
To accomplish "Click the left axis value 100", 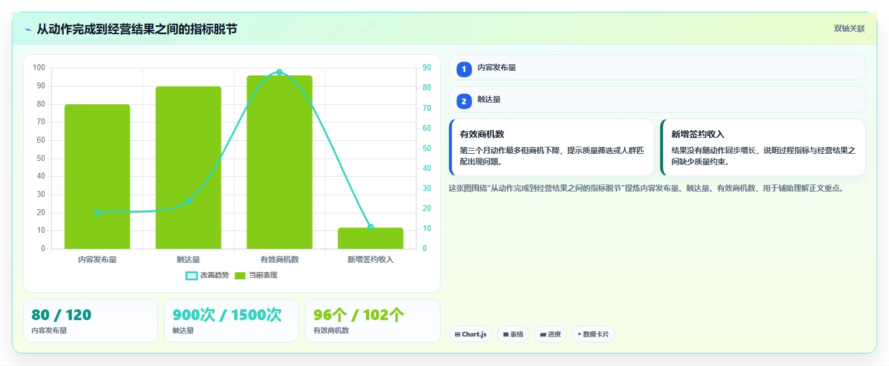I will tap(39, 68).
